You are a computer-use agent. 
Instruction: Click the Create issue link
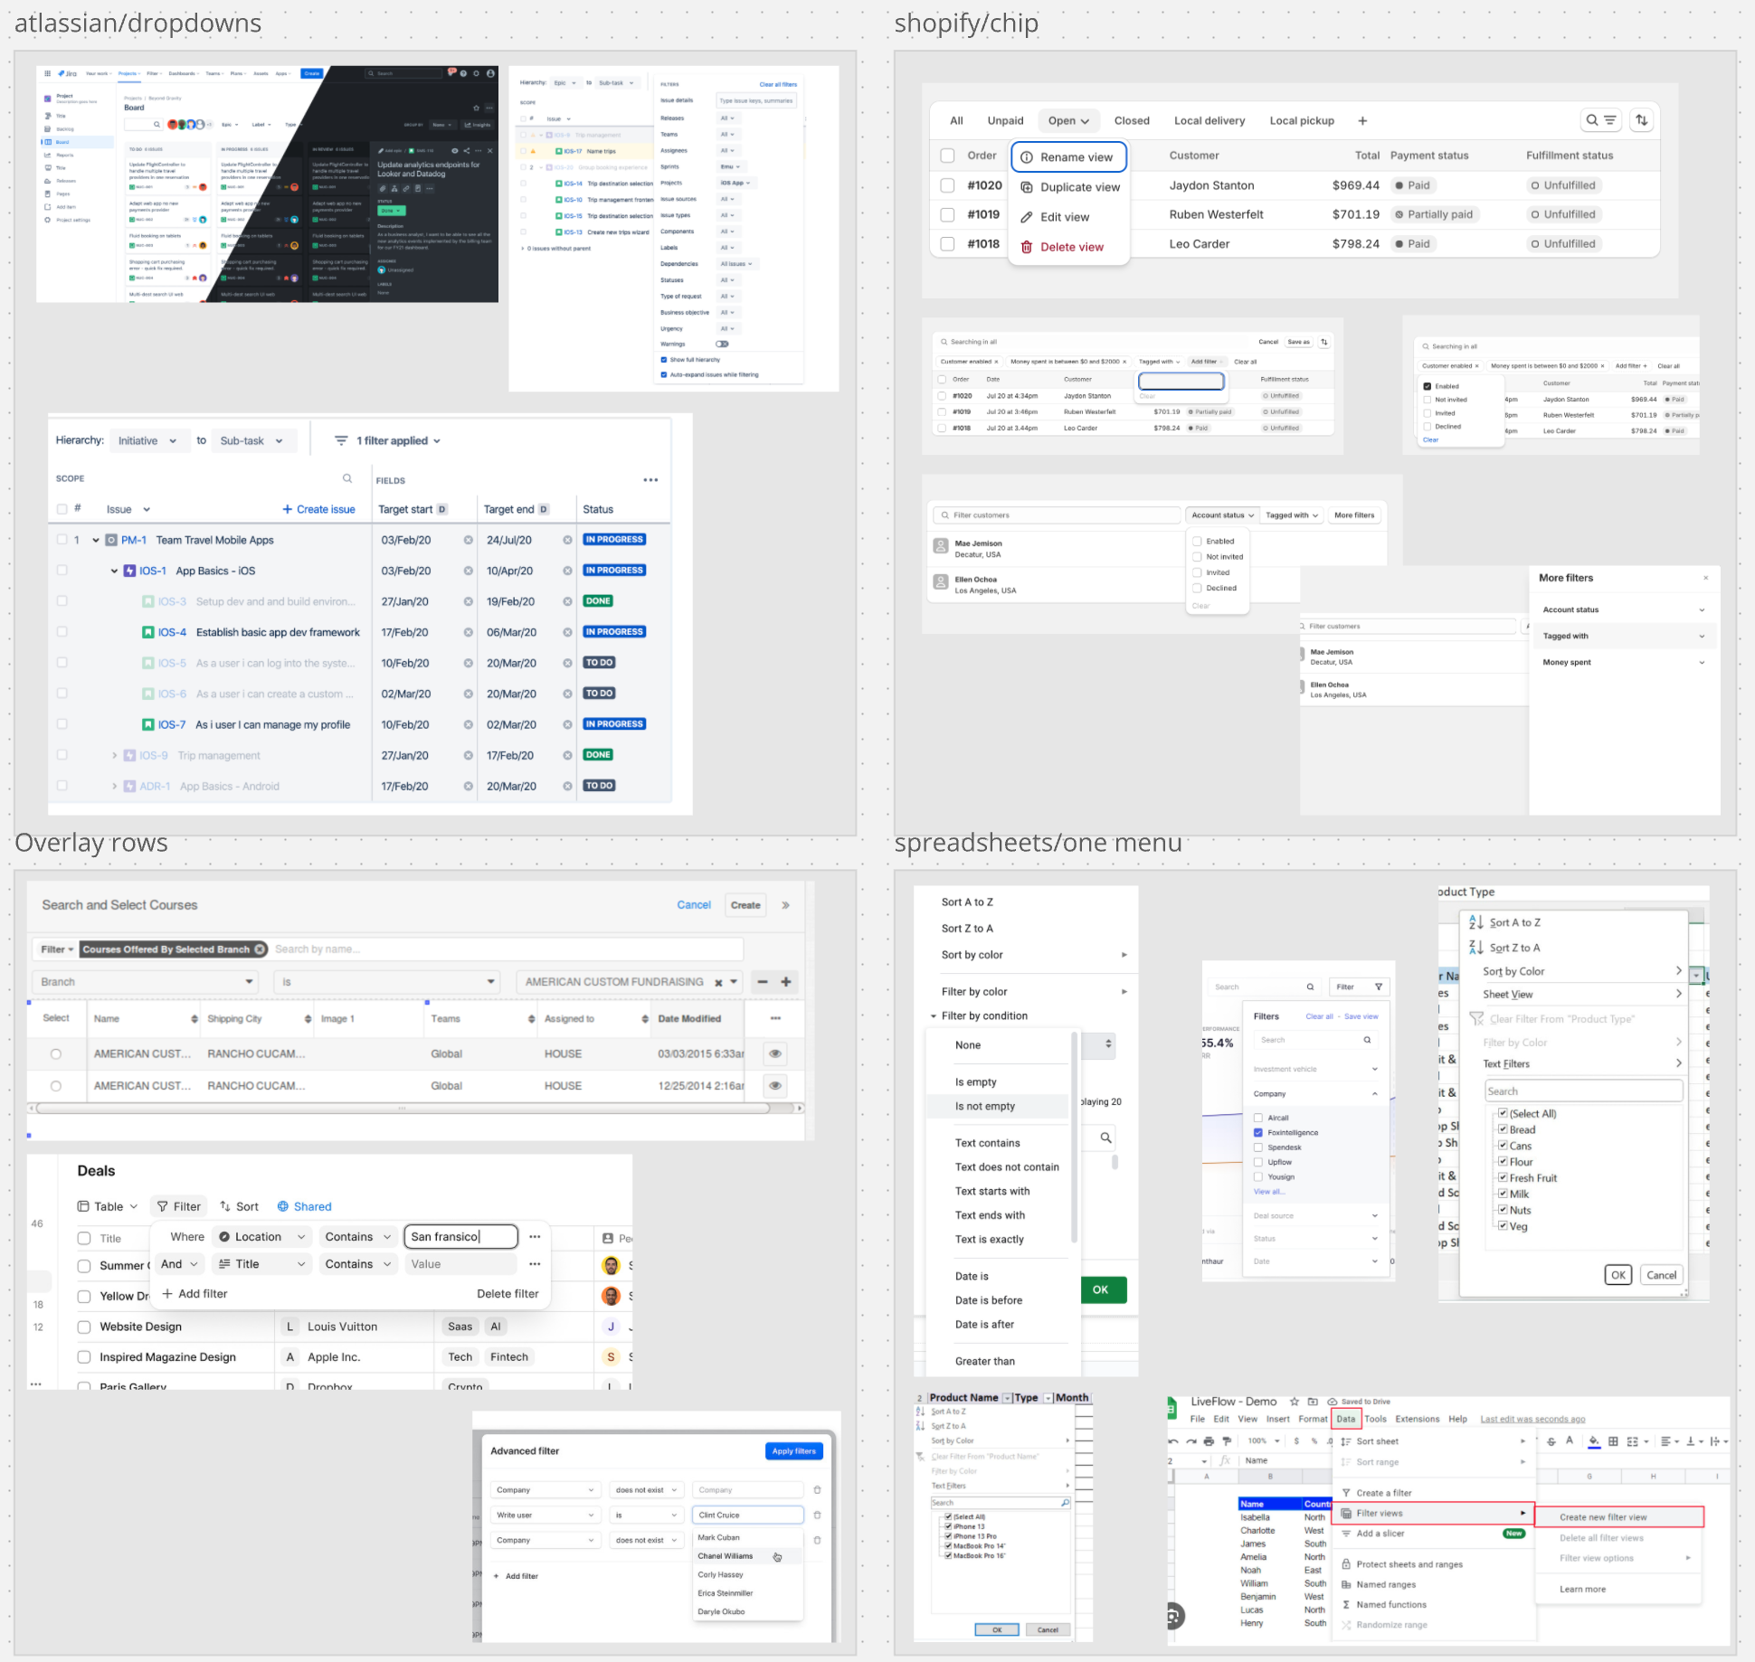318,510
